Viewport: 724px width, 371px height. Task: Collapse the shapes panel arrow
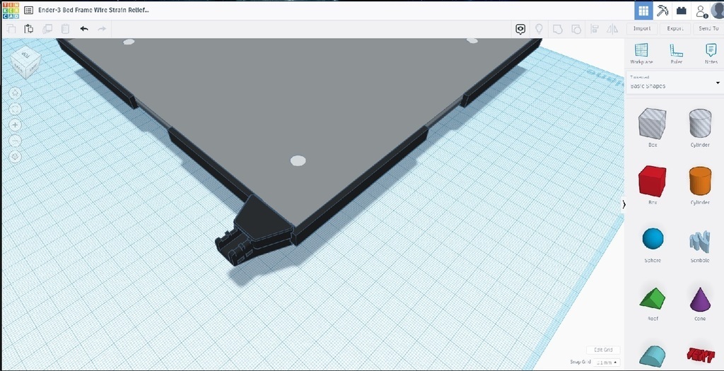pyautogui.click(x=624, y=204)
